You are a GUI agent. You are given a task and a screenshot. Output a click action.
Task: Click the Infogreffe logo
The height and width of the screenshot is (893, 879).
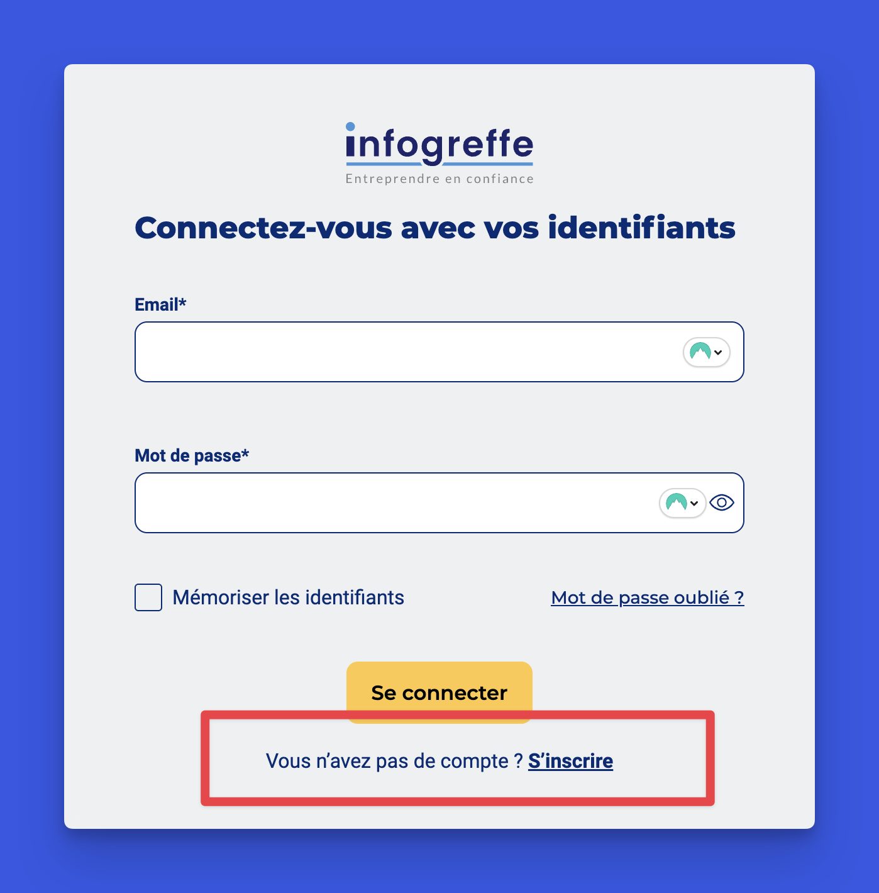[439, 145]
